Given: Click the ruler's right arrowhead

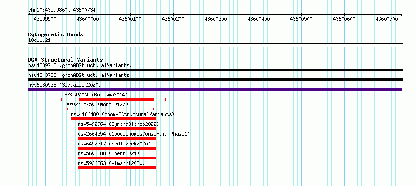Looking at the screenshot, I should pyautogui.click(x=402, y=14).
